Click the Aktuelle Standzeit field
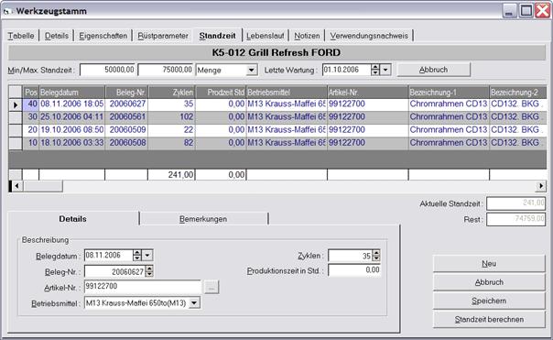 (516, 203)
